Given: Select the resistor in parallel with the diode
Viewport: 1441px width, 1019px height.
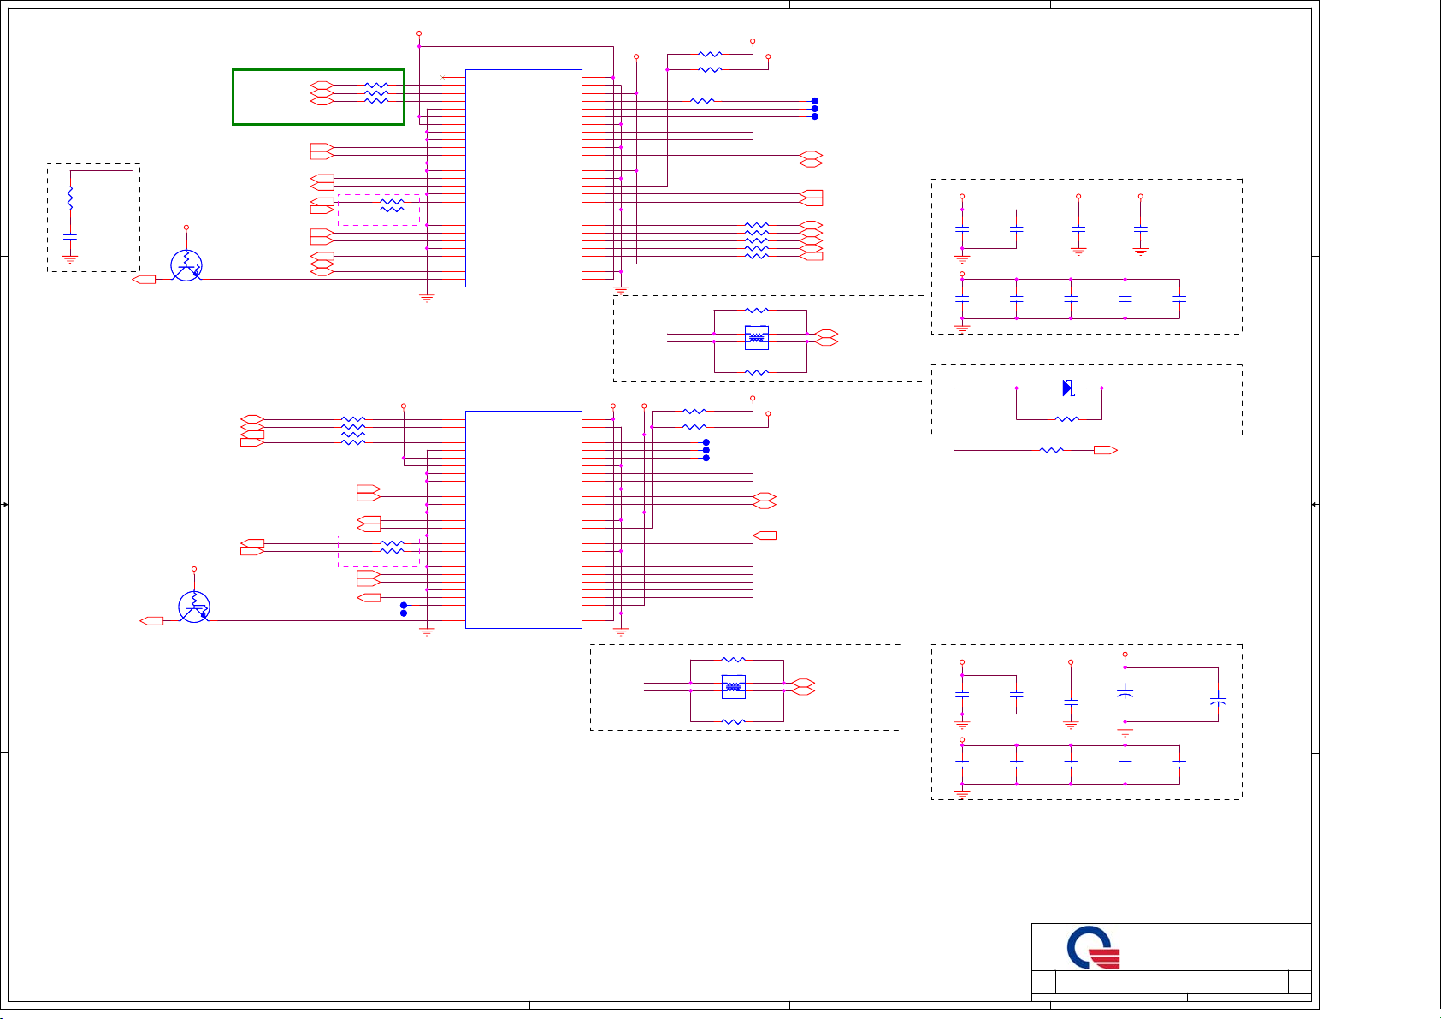Looking at the screenshot, I should 1066,419.
